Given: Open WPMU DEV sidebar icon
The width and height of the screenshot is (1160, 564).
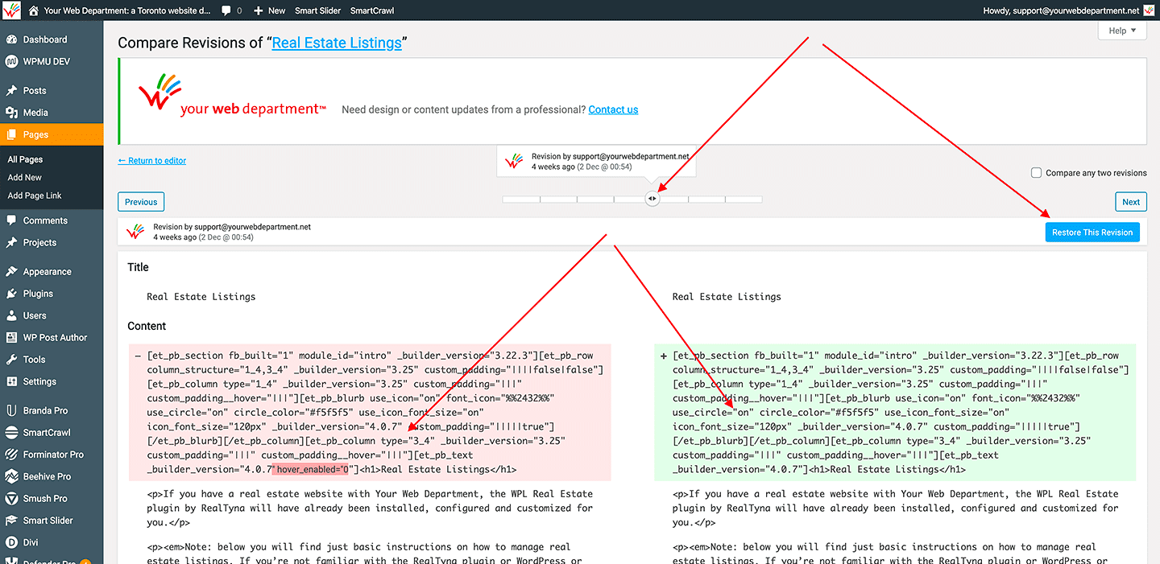Looking at the screenshot, I should tap(11, 61).
